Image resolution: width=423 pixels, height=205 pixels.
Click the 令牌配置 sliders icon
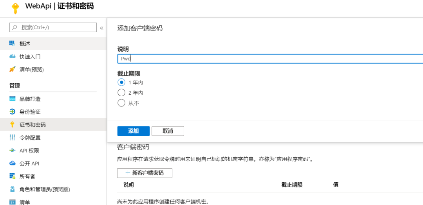click(x=12, y=138)
